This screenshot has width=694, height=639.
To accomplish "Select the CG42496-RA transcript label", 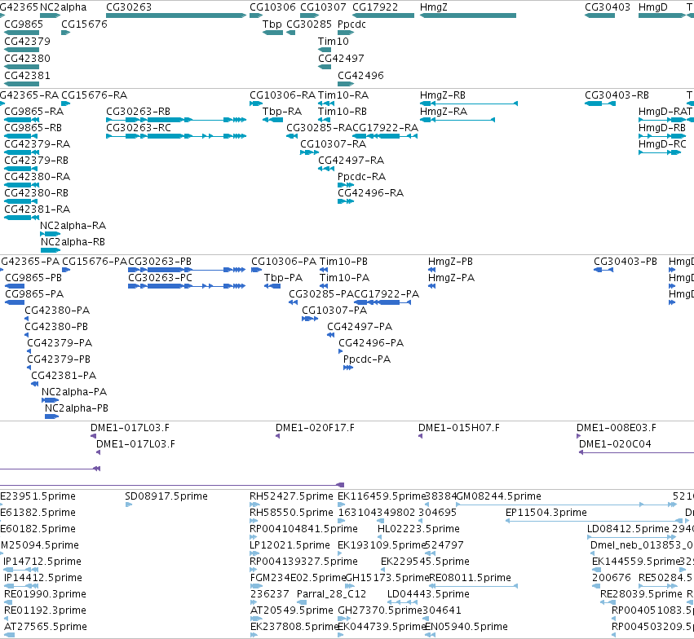I will click(x=370, y=194).
